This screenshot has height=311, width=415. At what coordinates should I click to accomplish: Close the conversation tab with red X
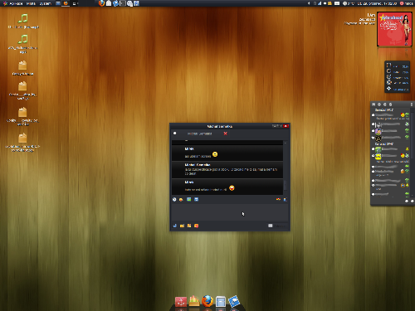pyautogui.click(x=225, y=134)
